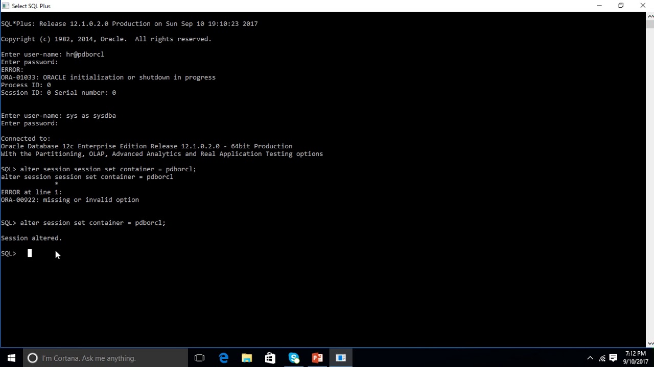654x367 pixels.
Task: Click Cortana search box
Action: click(105, 358)
